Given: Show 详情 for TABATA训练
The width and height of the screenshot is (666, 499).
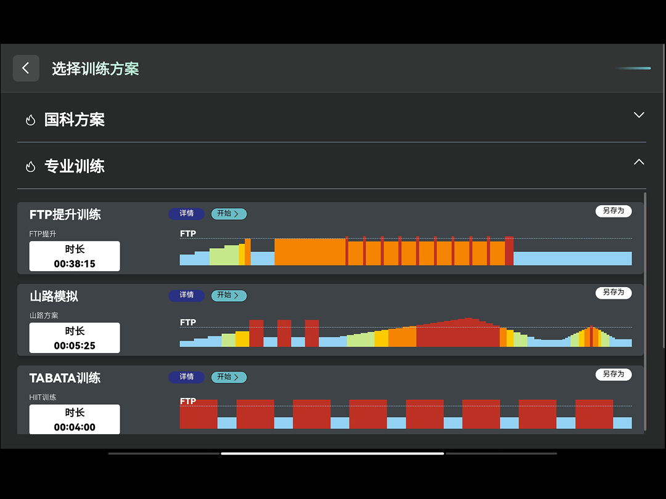Looking at the screenshot, I should pyautogui.click(x=186, y=377).
